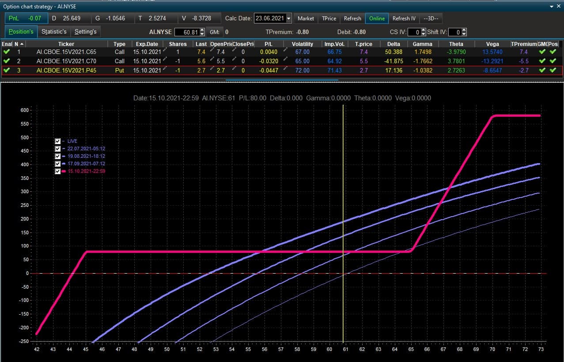Click the TPrice button
Screen dimensions: 564x362
click(x=329, y=19)
